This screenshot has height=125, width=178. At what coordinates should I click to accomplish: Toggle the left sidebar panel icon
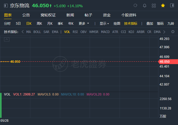(6, 6)
